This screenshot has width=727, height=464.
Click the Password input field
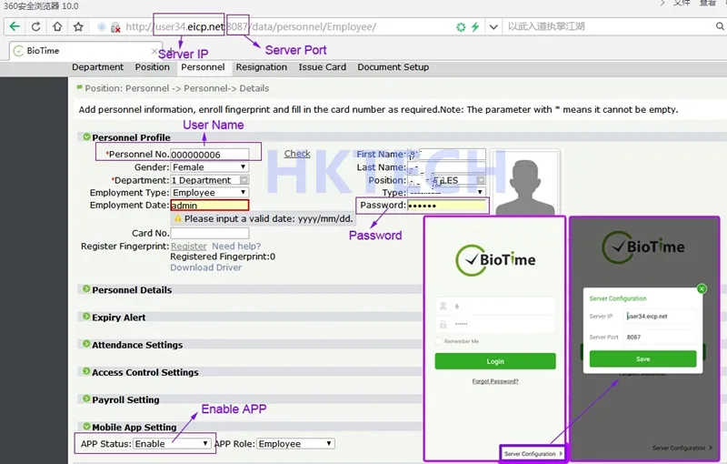[x=446, y=205]
